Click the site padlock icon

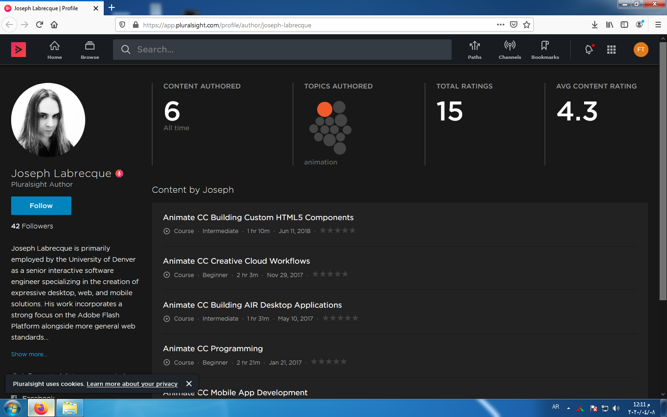(135, 25)
